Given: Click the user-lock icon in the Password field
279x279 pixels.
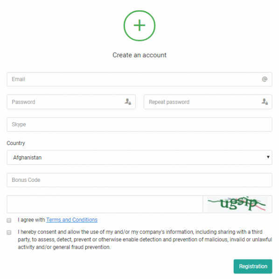Looking at the screenshot, I should [x=128, y=101].
